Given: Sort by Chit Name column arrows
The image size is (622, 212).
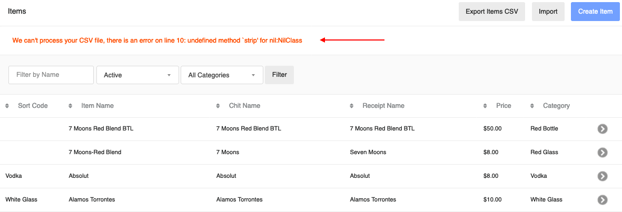Looking at the screenshot, I should [x=218, y=106].
